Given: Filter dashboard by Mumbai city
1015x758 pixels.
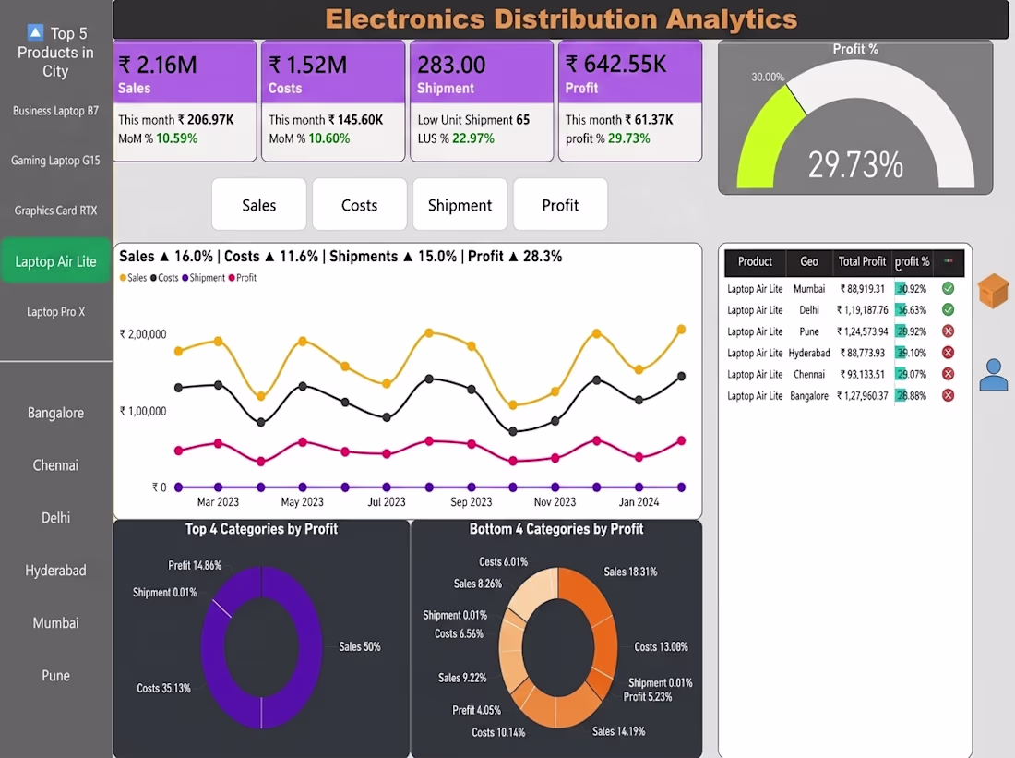Looking at the screenshot, I should coord(55,622).
